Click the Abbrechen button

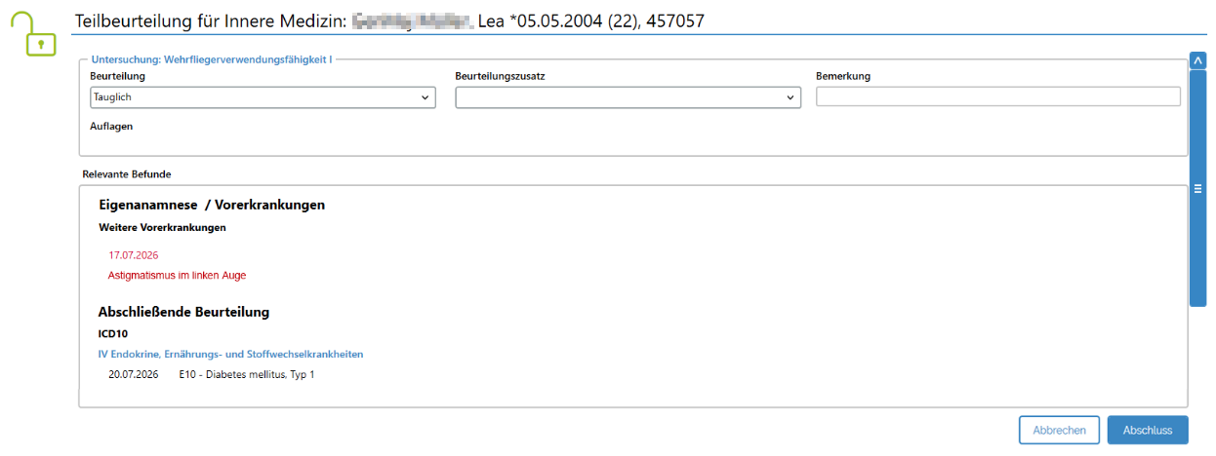(x=1059, y=430)
